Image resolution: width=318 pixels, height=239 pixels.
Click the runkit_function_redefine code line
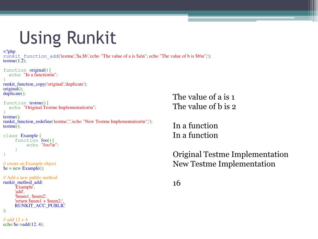click(x=78, y=122)
